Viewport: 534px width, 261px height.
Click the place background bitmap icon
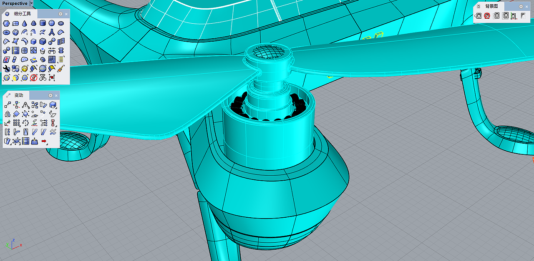coord(479,16)
